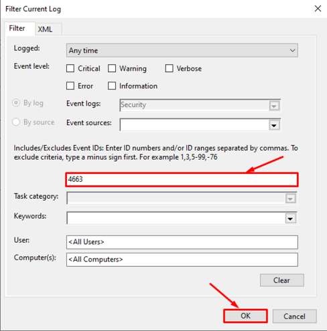Screen dimensions: 327x331
Task: Click the User field showing All Users
Action: tap(182, 242)
